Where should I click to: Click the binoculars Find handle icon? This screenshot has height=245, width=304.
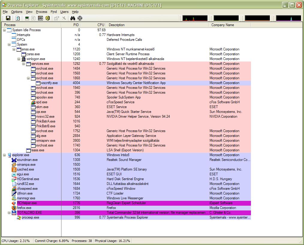point(73,18)
